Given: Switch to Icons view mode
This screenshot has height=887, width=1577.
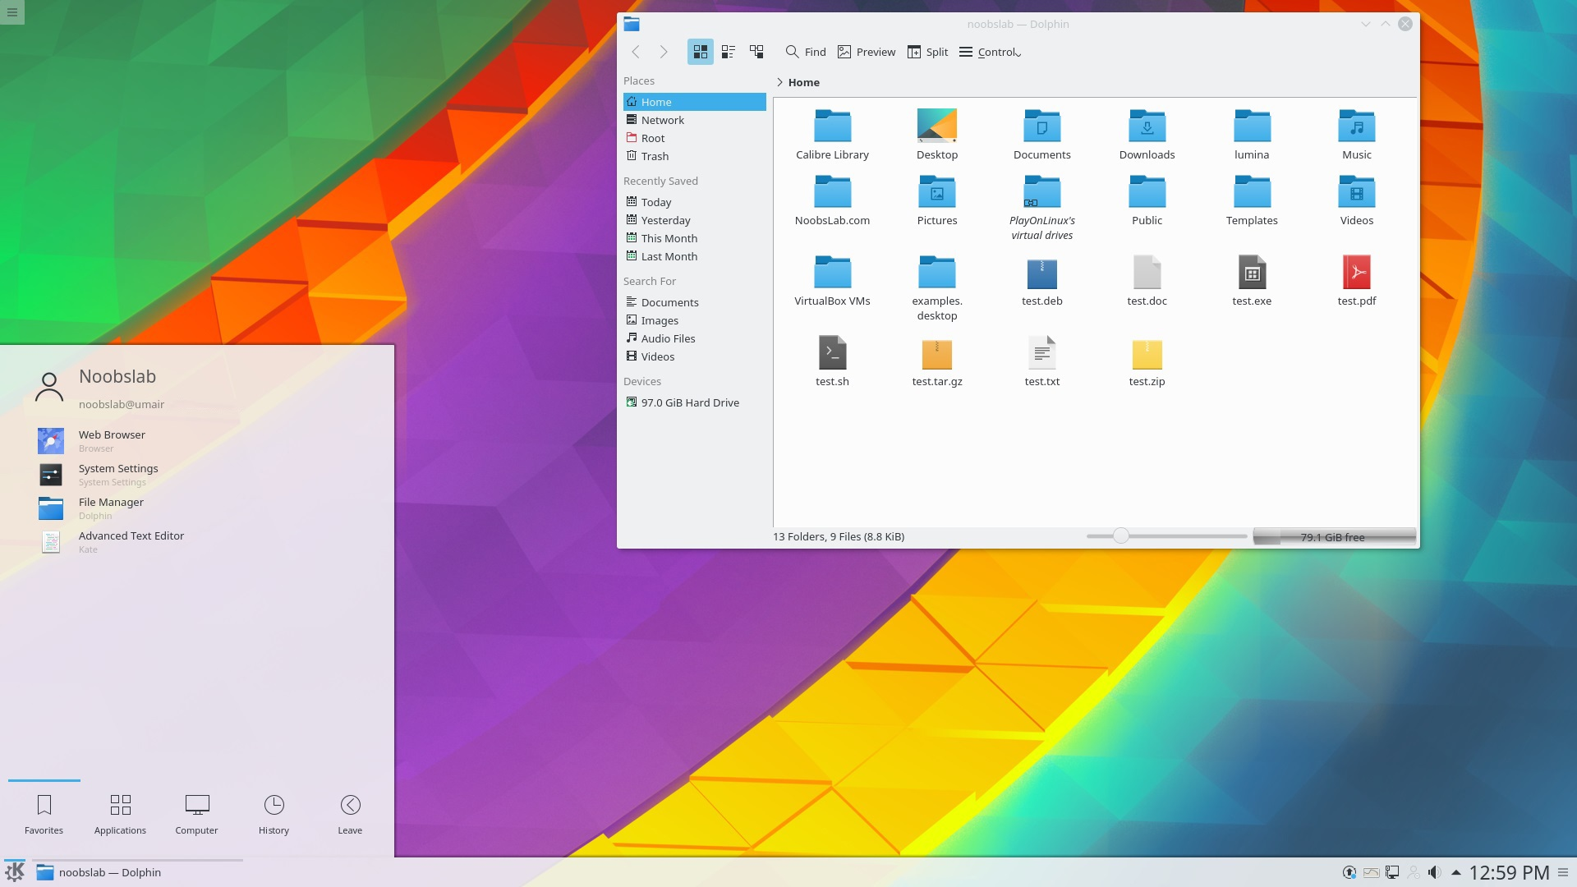Looking at the screenshot, I should point(700,52).
